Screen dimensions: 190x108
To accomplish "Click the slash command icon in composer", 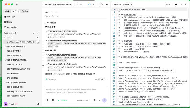I will point(48,100).
